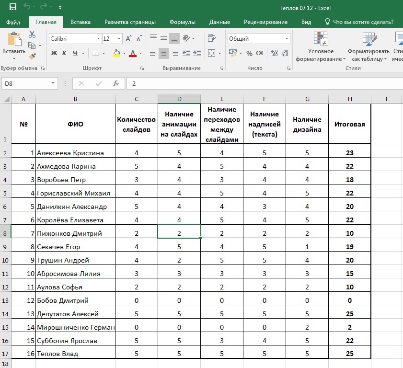403x368 pixels.
Task: Center text horizontally
Action: [x=164, y=53]
